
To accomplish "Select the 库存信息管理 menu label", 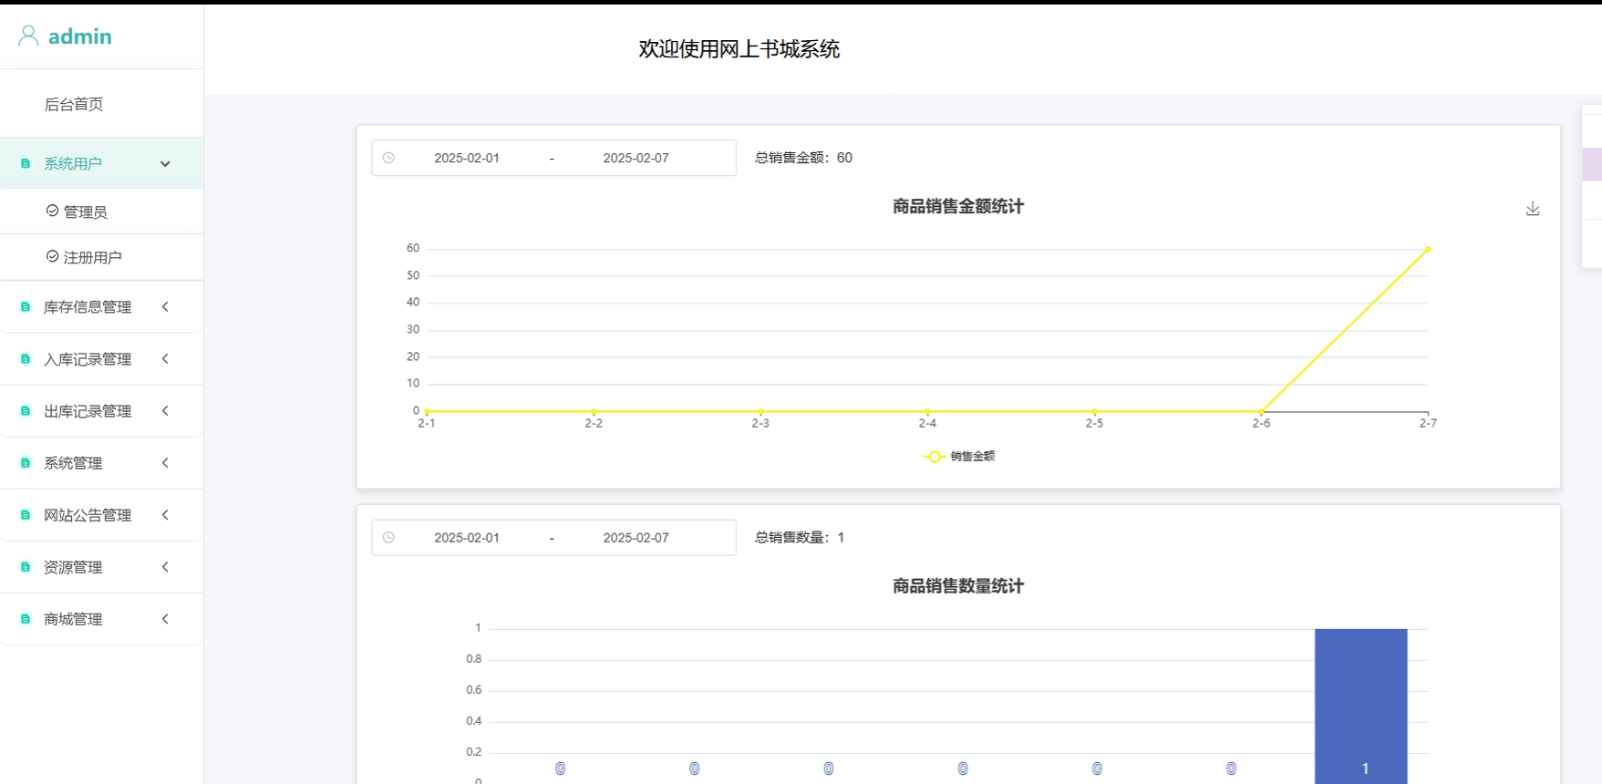I will point(88,307).
